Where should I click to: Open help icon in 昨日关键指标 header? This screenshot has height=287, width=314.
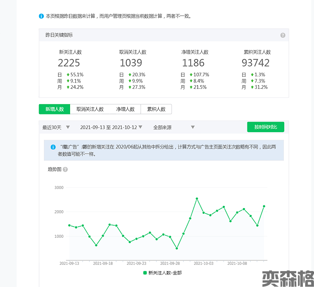(283, 35)
